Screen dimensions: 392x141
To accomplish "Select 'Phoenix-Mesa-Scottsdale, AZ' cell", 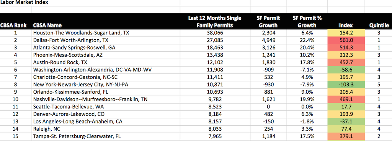I will [106, 55].
